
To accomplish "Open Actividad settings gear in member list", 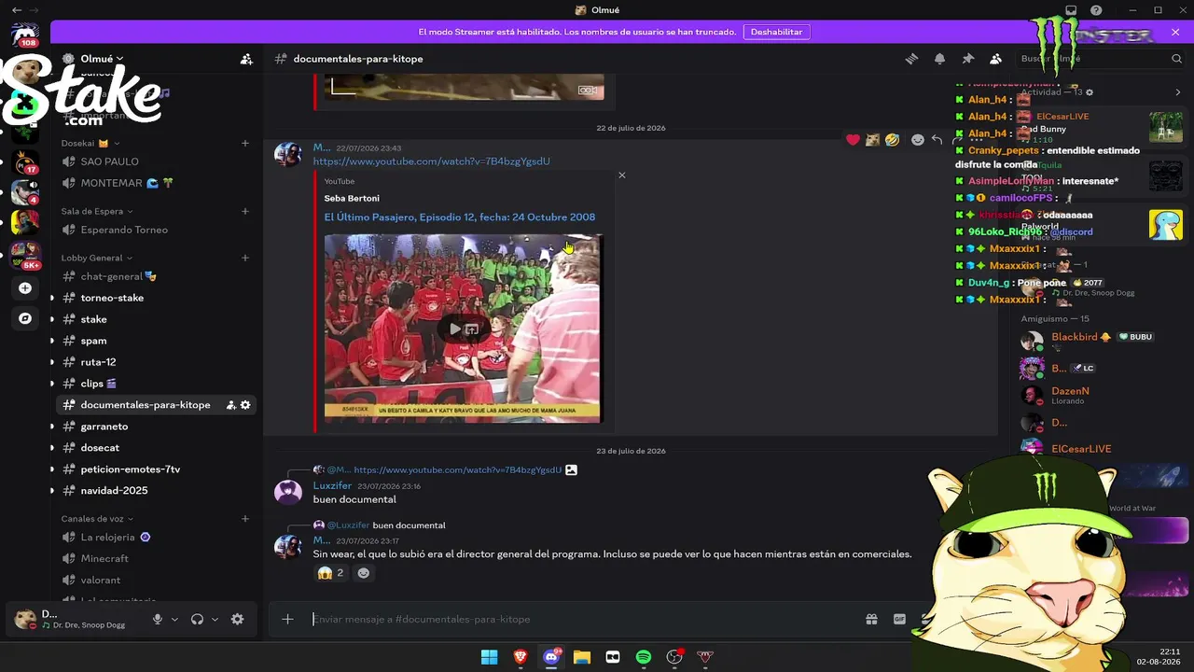I will [1090, 92].
